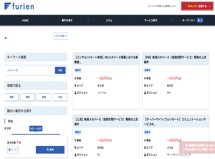The width and height of the screenshot is (215, 159).
Task: Open 案件を探す menu item
Action: (x=67, y=20)
